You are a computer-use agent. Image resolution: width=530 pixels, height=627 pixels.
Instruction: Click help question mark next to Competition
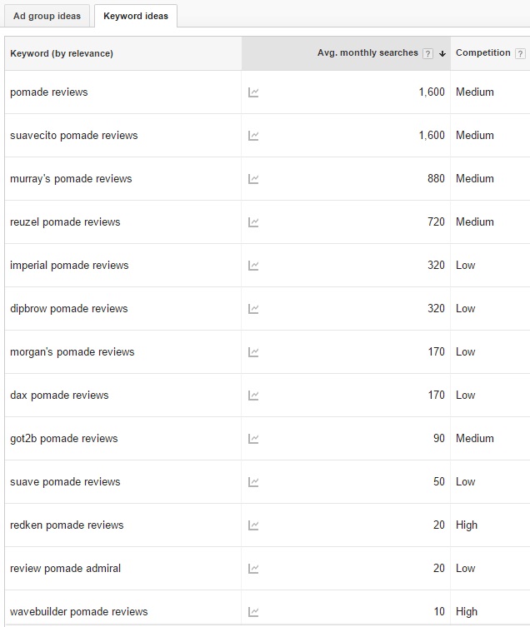coord(520,53)
